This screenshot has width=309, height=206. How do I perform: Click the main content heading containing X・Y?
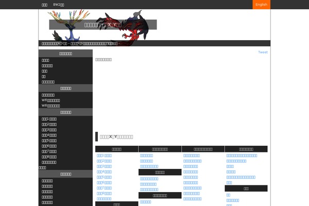point(116,137)
